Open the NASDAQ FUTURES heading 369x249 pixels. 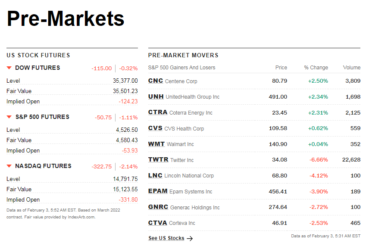[x=43, y=166]
